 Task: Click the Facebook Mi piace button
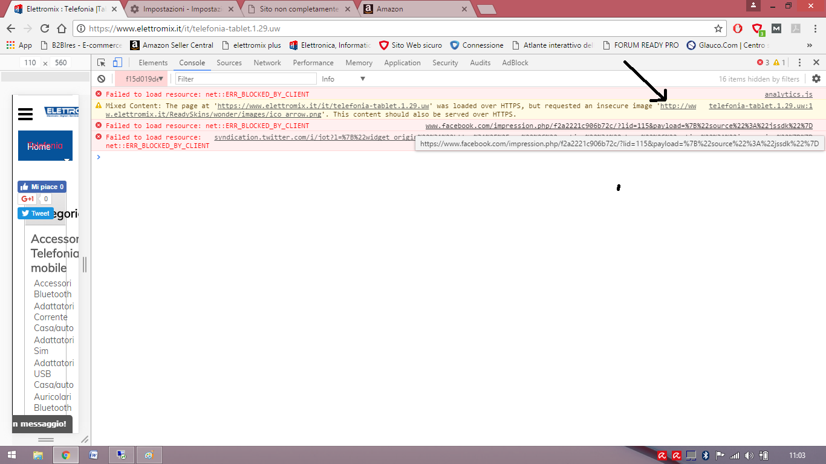tap(42, 187)
